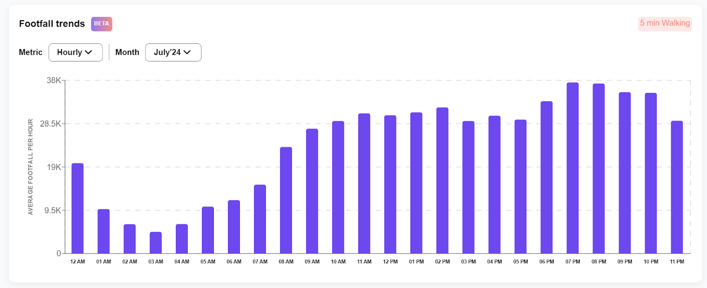
Task: Open the Hourly metric dropdown
Action: coord(75,52)
